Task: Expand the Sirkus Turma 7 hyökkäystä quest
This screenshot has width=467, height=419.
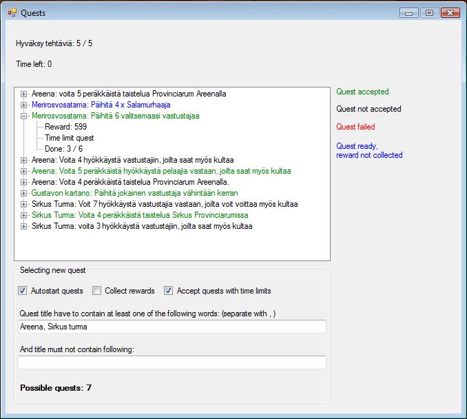Action: 24,204
